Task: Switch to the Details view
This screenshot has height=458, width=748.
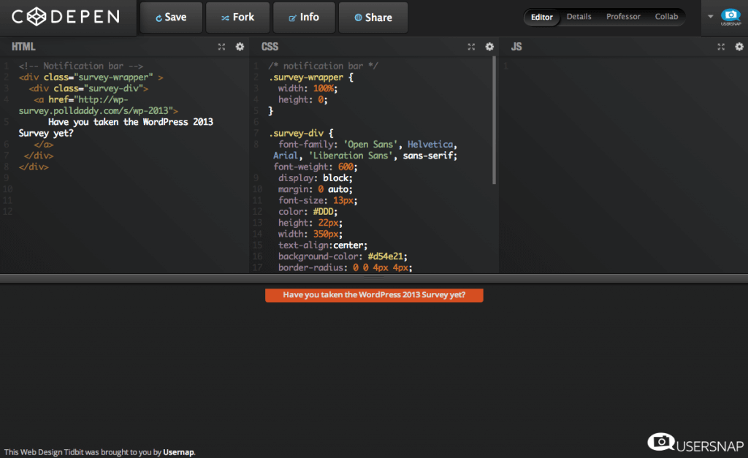Action: pos(579,17)
